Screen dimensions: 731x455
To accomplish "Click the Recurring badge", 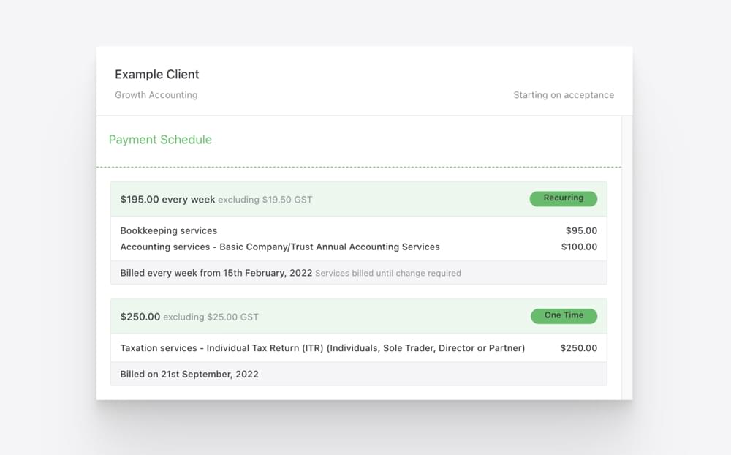I will click(563, 198).
